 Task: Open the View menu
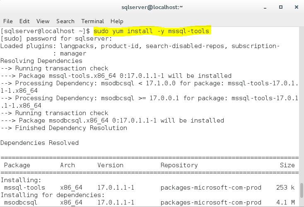43,21
